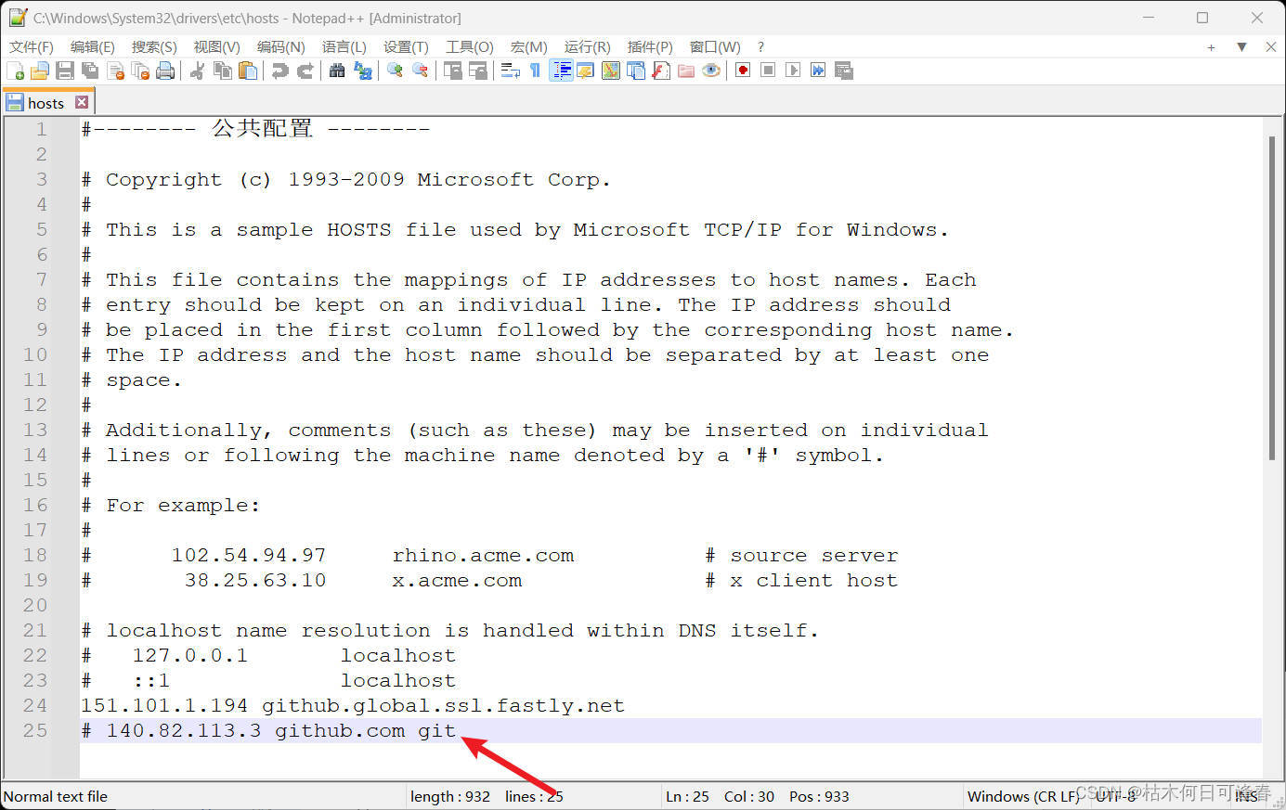Create a new document with New icon
Image resolution: width=1286 pixels, height=810 pixels.
(15, 71)
